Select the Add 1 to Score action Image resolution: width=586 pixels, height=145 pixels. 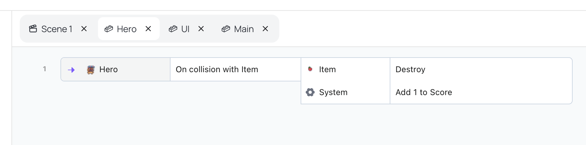[x=424, y=92]
